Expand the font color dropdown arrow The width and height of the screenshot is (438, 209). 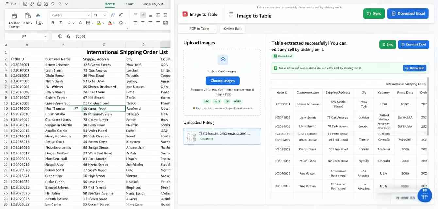point(114,23)
